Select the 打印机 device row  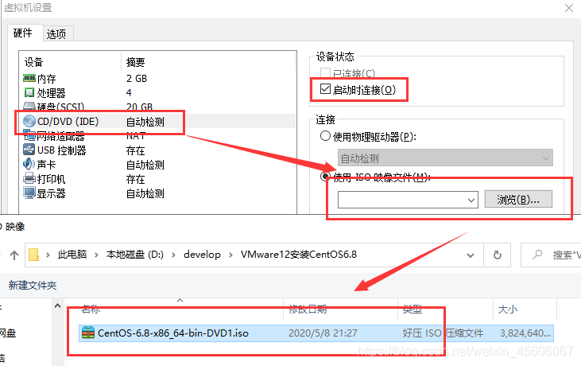click(157, 179)
